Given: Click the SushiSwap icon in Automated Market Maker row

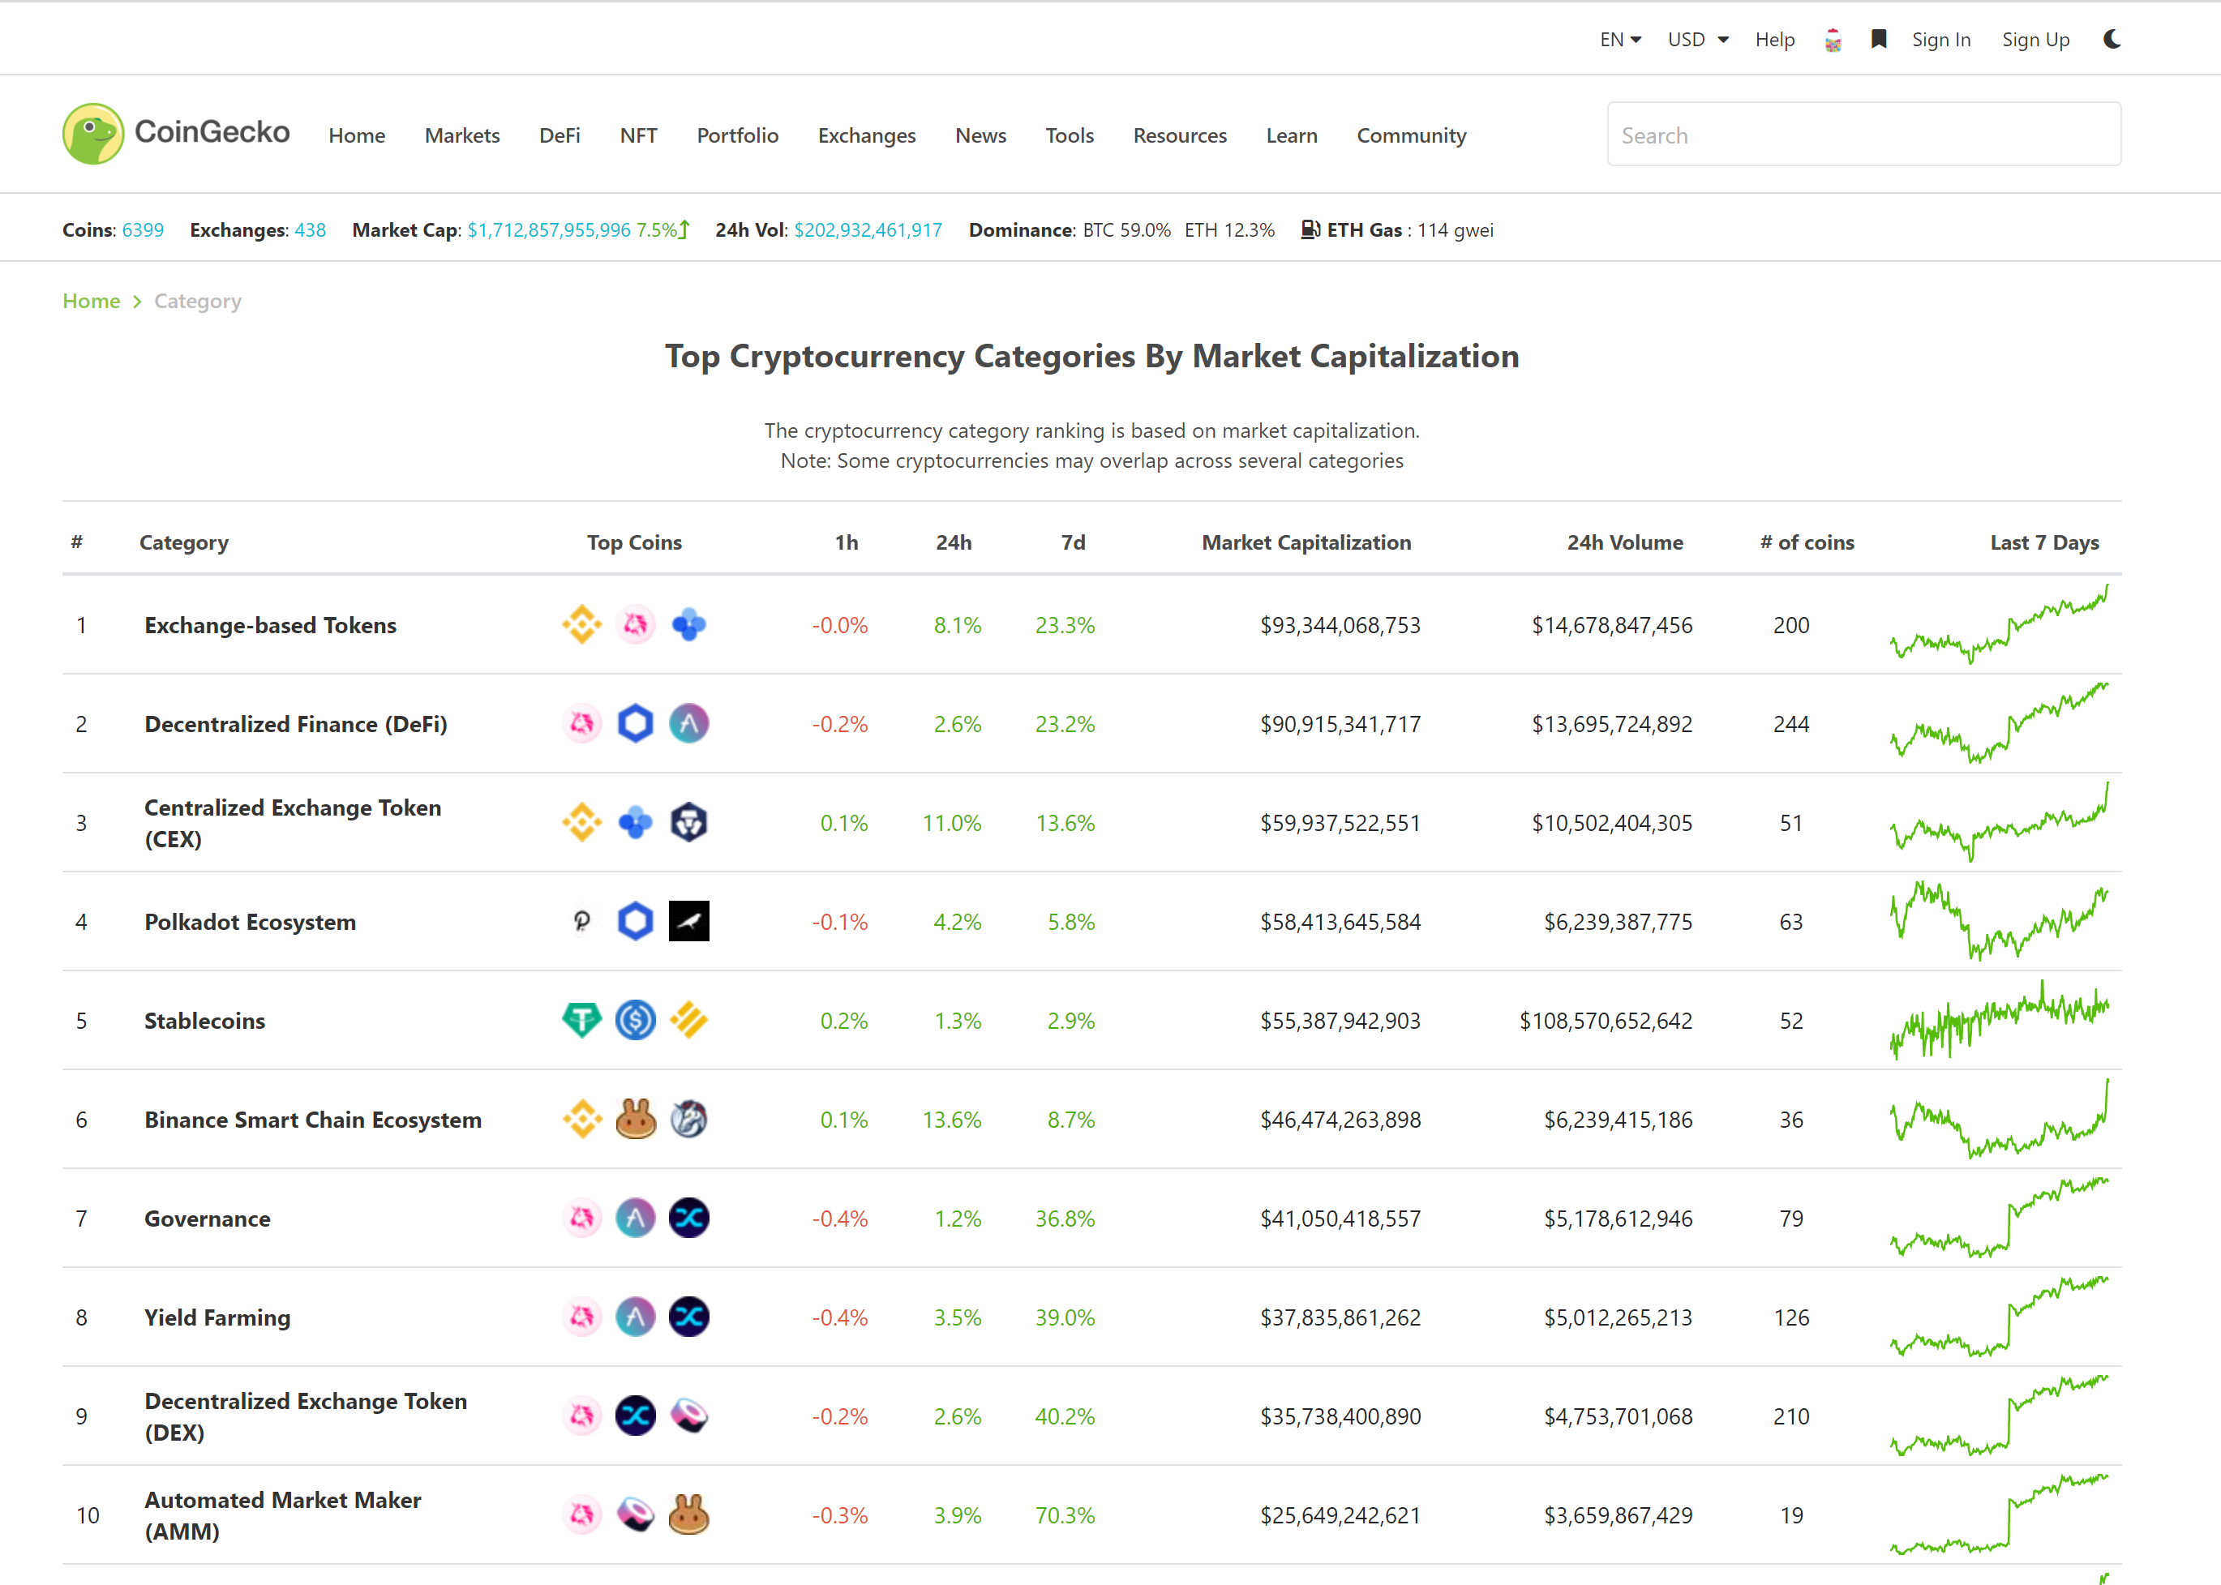Looking at the screenshot, I should click(x=636, y=1514).
